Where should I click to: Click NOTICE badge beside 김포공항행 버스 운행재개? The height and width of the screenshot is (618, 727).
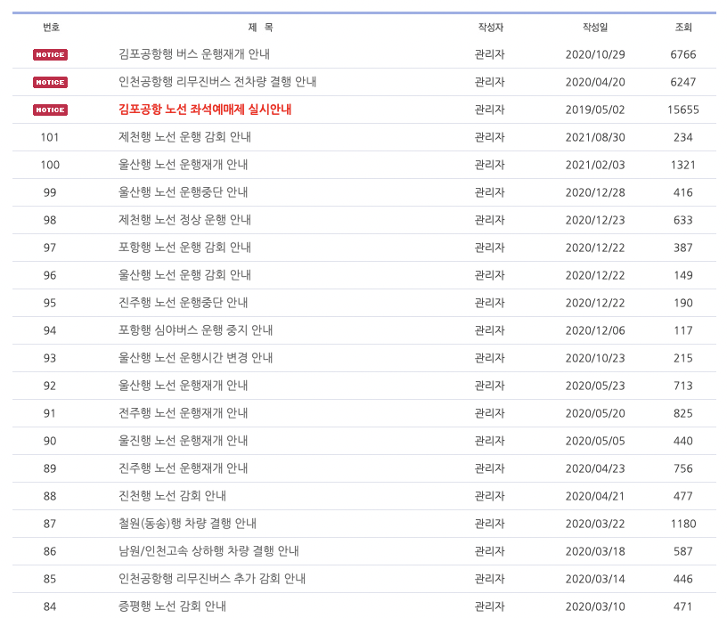coord(50,54)
